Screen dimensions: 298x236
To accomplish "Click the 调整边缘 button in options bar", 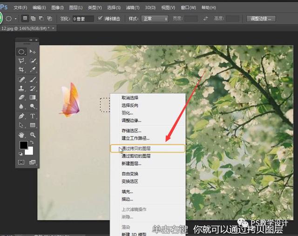I will click(261, 19).
